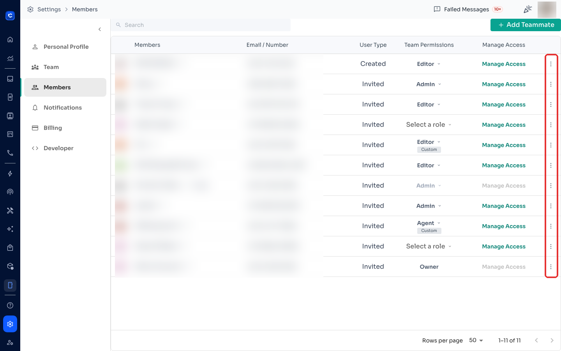This screenshot has width=561, height=351.
Task: Open the profile avatar at top right
Action: (547, 9)
